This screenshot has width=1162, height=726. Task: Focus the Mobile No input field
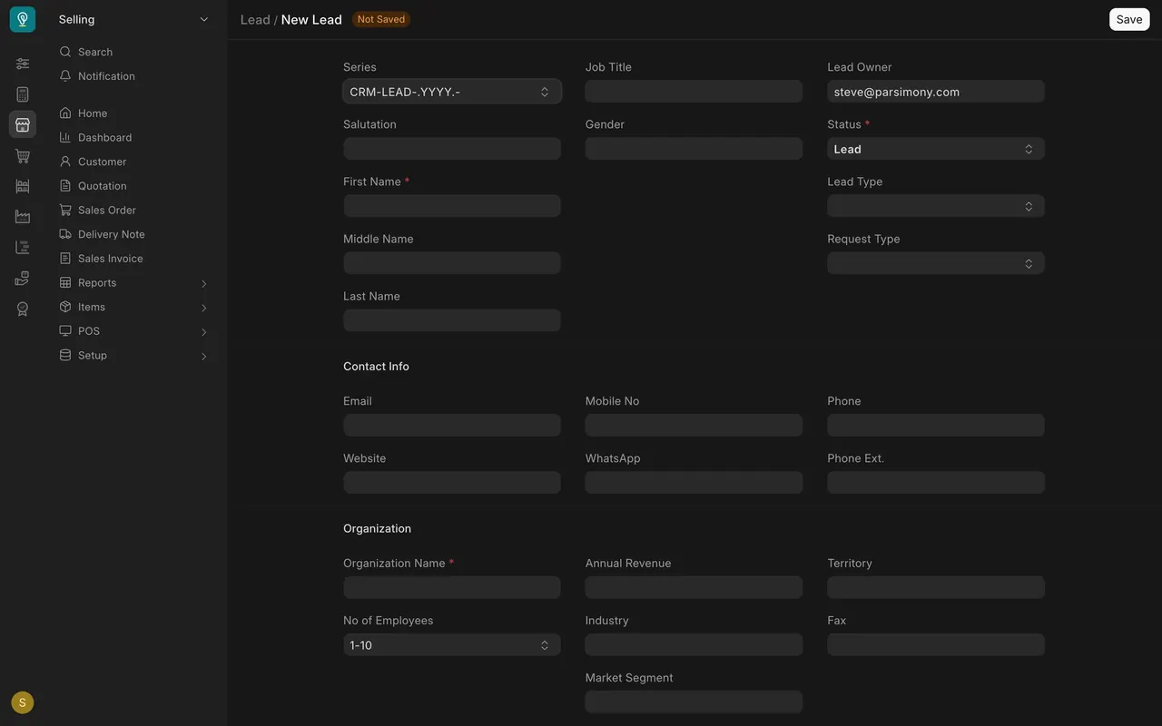[x=694, y=426]
